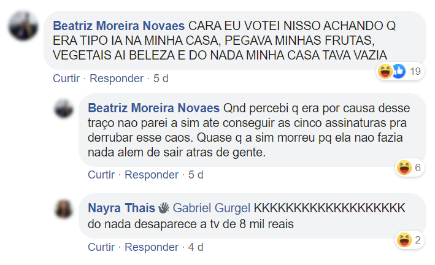Viewport: 435px width, 265px height.
Task: Open Beatriz's avatar on the "Qnd percebi" reply
Action: tap(64, 109)
